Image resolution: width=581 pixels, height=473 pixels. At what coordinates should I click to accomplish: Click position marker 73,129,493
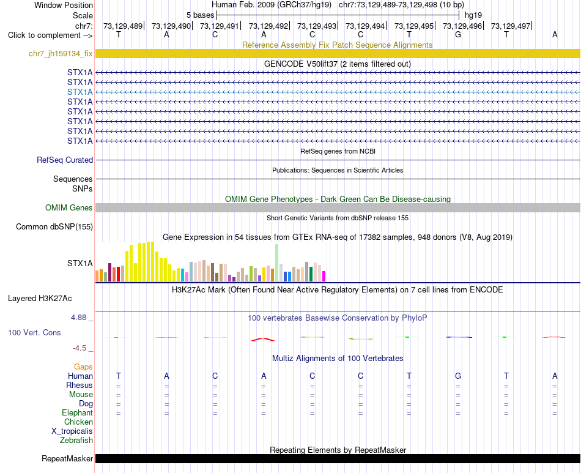coord(317,26)
